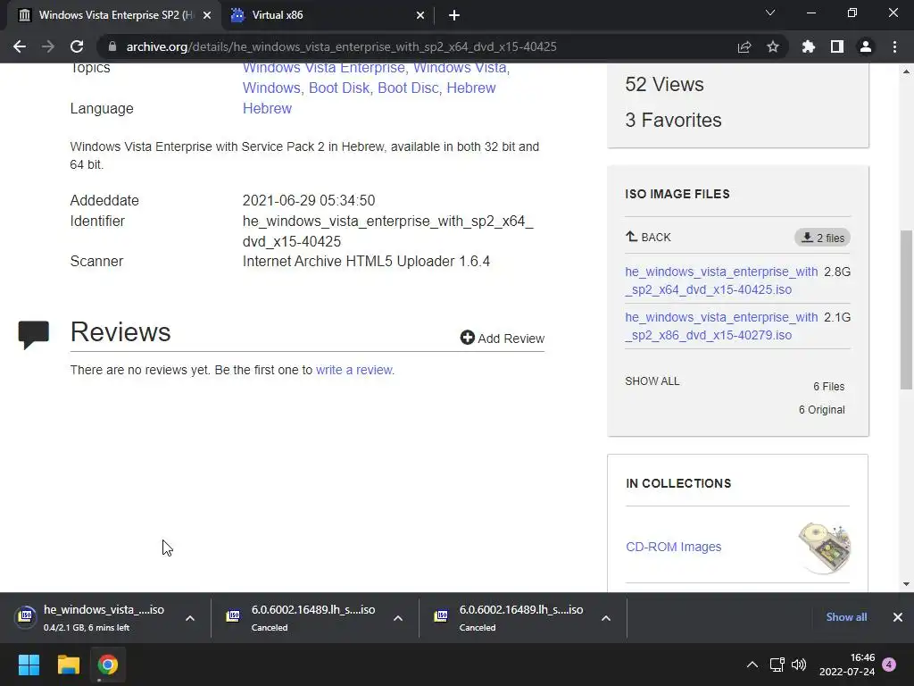This screenshot has height=686, width=914.
Task: Download the 2 files bundle
Action: (822, 238)
